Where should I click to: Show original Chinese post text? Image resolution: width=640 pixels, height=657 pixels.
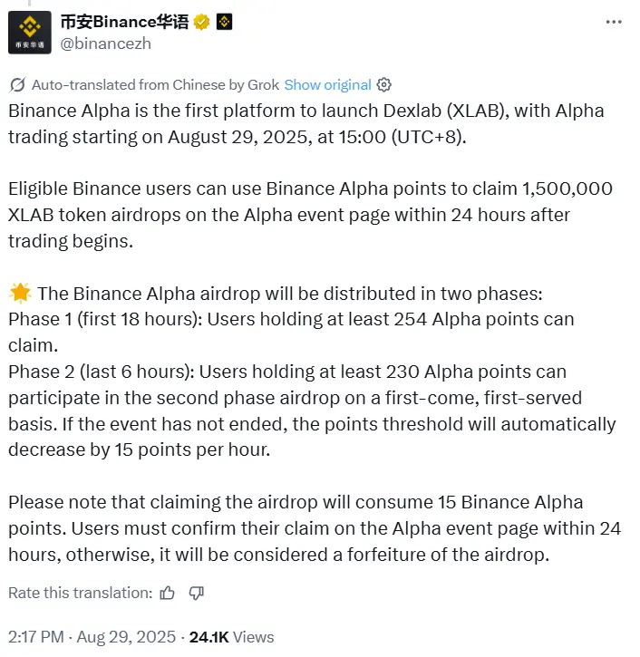pyautogui.click(x=327, y=85)
